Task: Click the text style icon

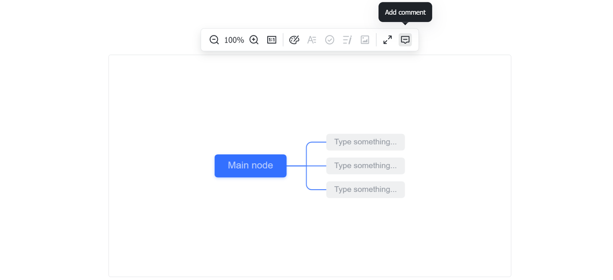Action: (x=312, y=40)
